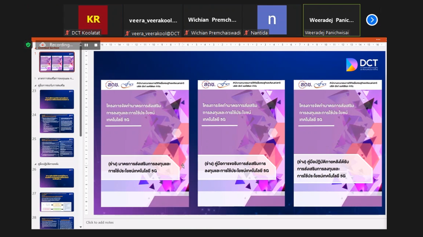Select slide 23 thumbnail

[x=57, y=99]
